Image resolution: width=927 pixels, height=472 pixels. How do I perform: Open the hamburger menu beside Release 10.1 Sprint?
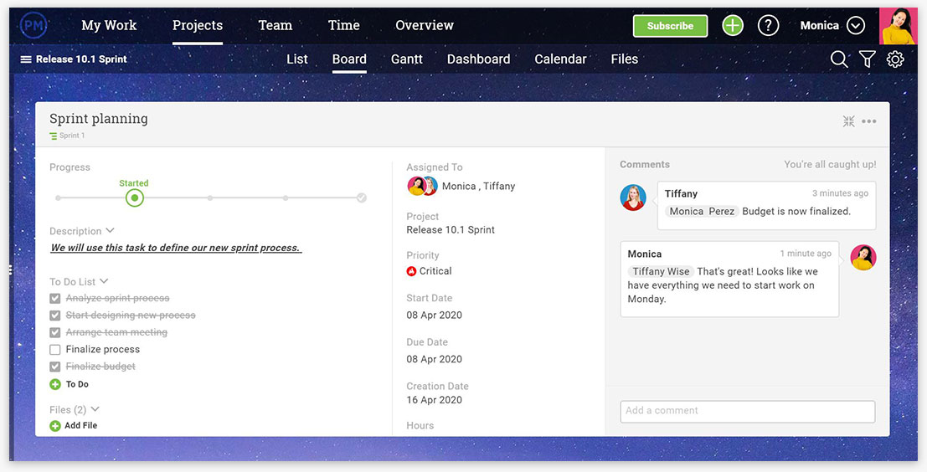pos(26,59)
